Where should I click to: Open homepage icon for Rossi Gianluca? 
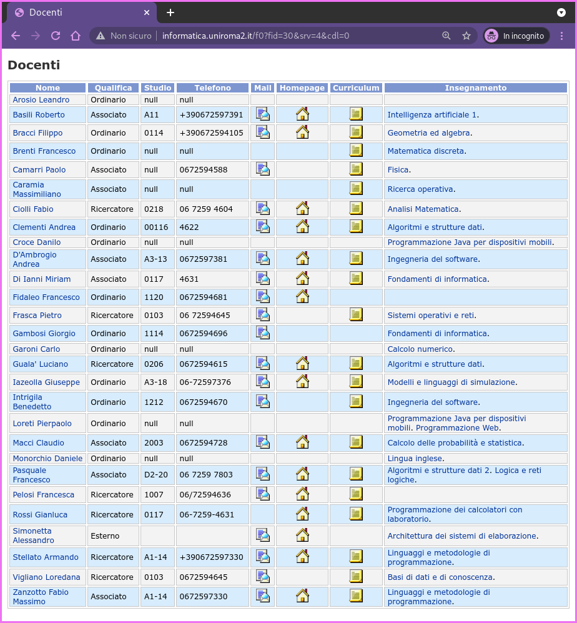(x=302, y=514)
